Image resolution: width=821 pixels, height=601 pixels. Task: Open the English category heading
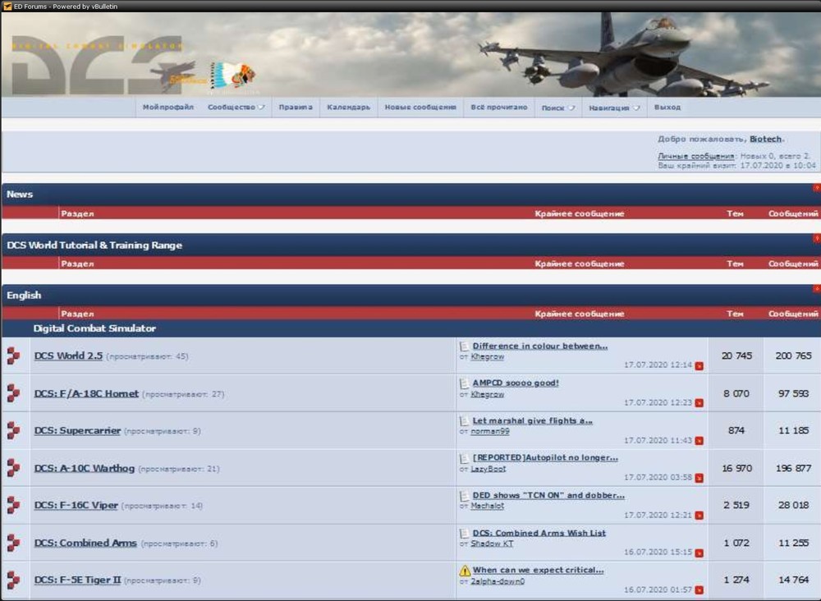click(x=24, y=296)
